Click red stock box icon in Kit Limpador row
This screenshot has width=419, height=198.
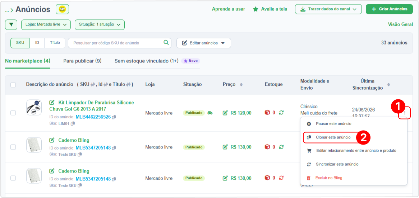tap(267, 113)
